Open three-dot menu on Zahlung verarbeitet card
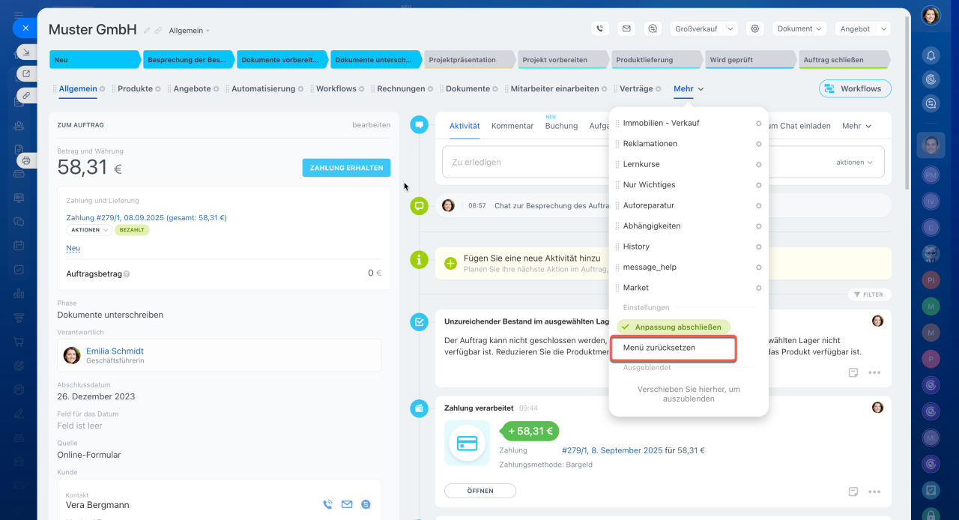 (x=874, y=492)
